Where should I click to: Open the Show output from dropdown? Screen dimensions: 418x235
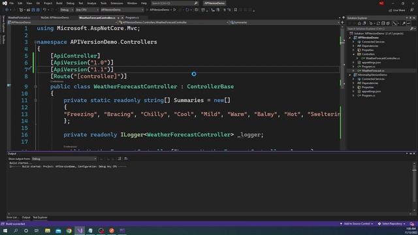tap(64, 159)
